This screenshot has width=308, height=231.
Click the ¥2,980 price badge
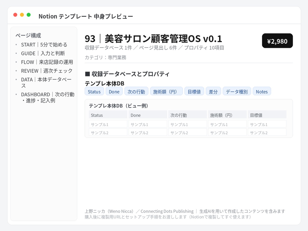tap(277, 41)
